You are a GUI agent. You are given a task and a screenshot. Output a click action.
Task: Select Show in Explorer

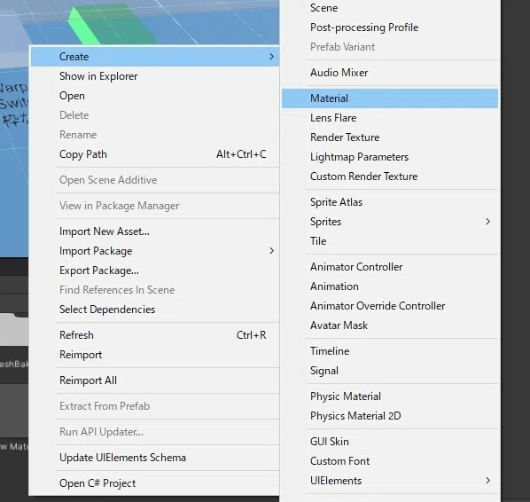point(155,76)
